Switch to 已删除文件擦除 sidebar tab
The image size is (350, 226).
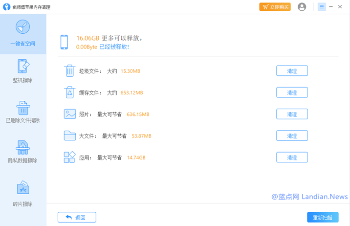[23, 112]
